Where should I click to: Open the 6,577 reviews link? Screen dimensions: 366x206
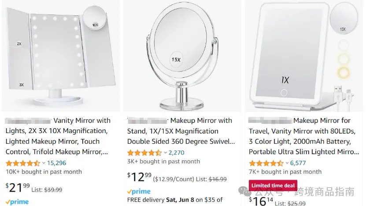298,163
